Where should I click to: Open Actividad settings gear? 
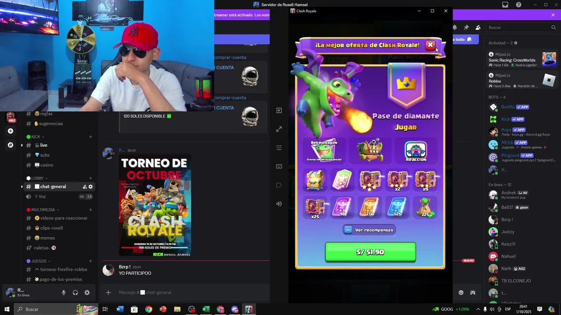[x=515, y=43]
